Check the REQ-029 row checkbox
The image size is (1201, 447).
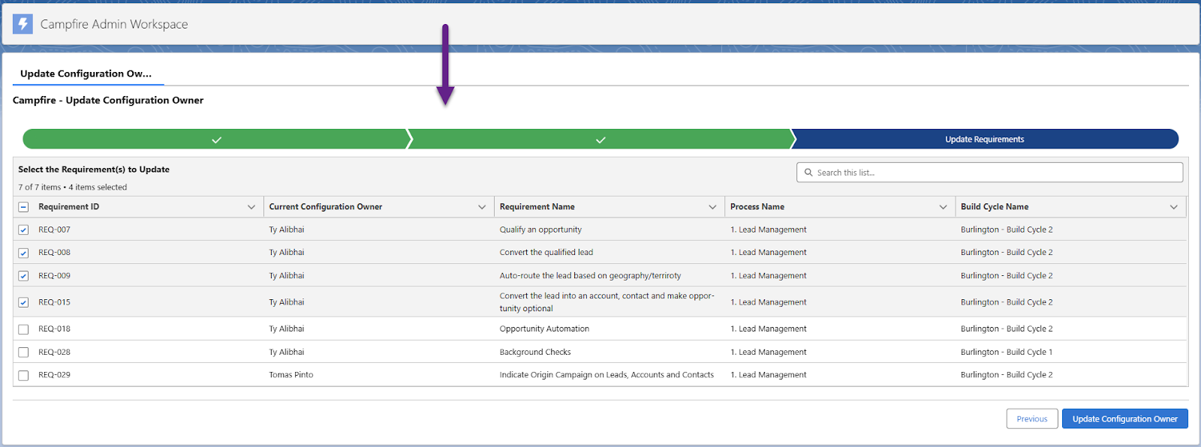[x=23, y=375]
